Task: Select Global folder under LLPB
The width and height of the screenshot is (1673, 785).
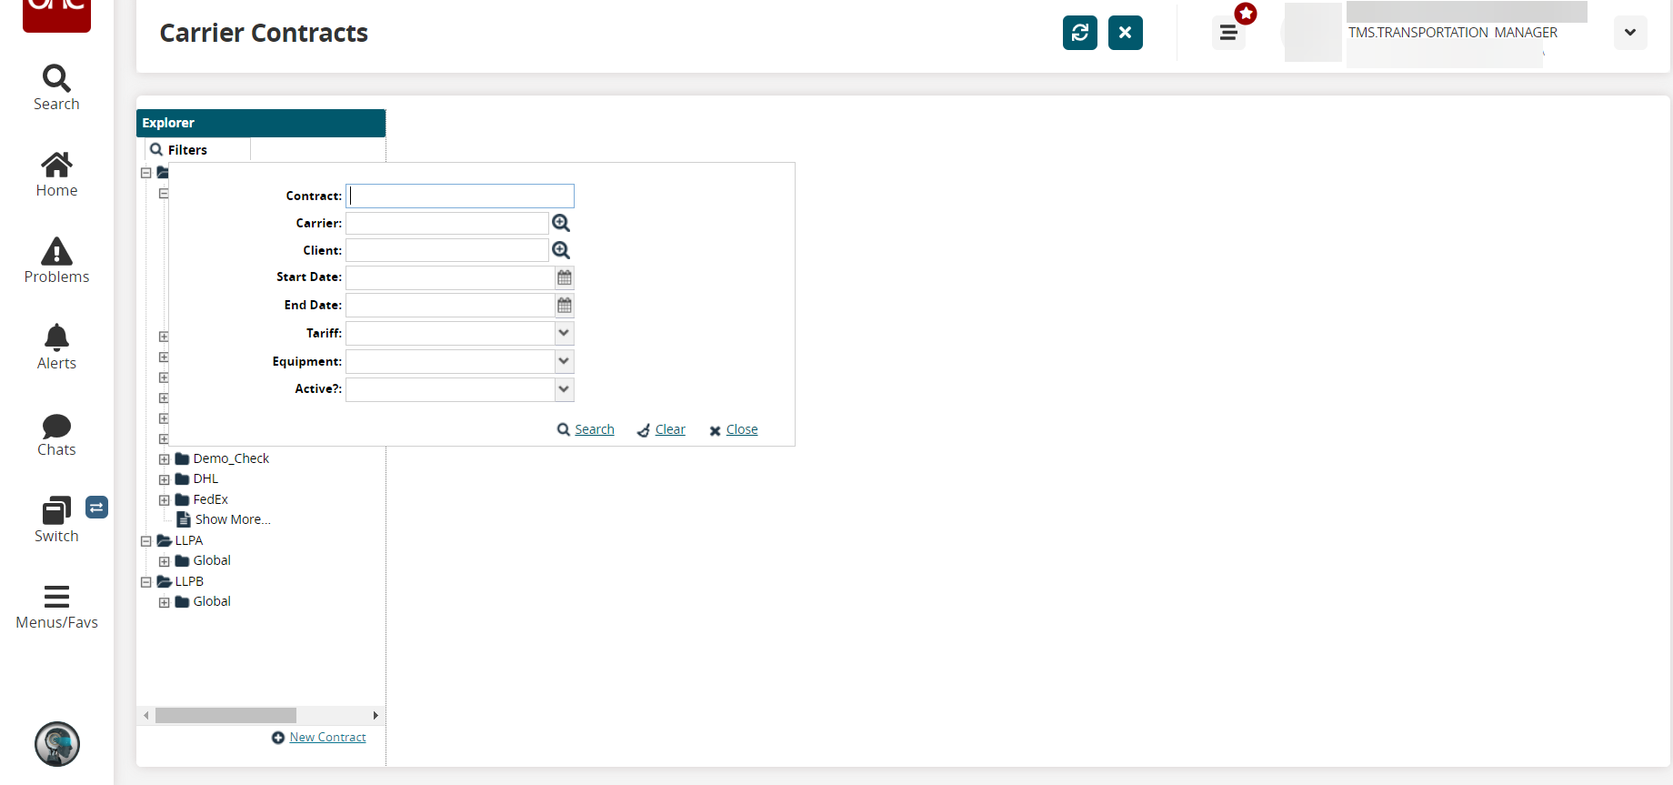Action: click(212, 601)
